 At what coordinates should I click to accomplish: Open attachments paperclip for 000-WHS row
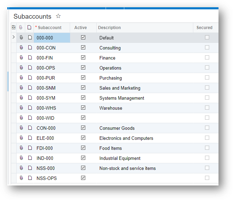21,108
